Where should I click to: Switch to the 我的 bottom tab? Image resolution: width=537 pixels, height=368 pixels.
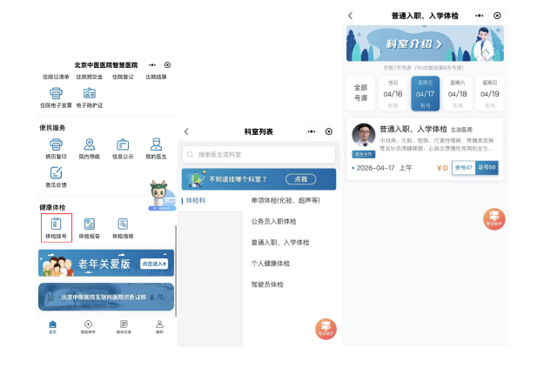[x=159, y=325]
